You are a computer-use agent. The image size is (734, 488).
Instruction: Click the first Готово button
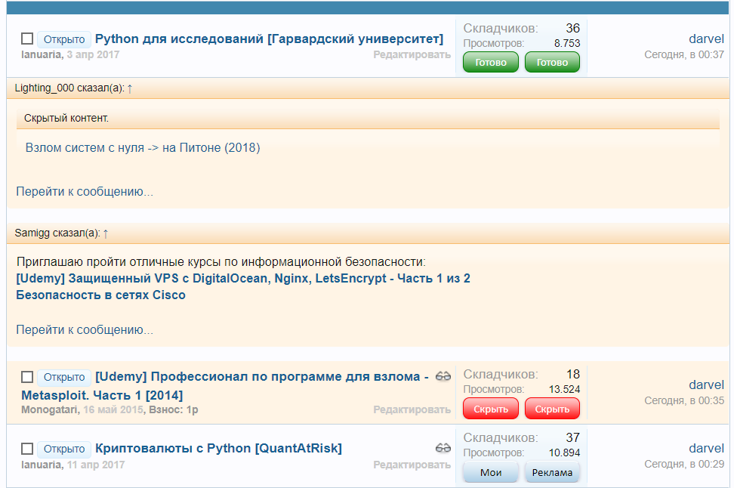coord(491,62)
